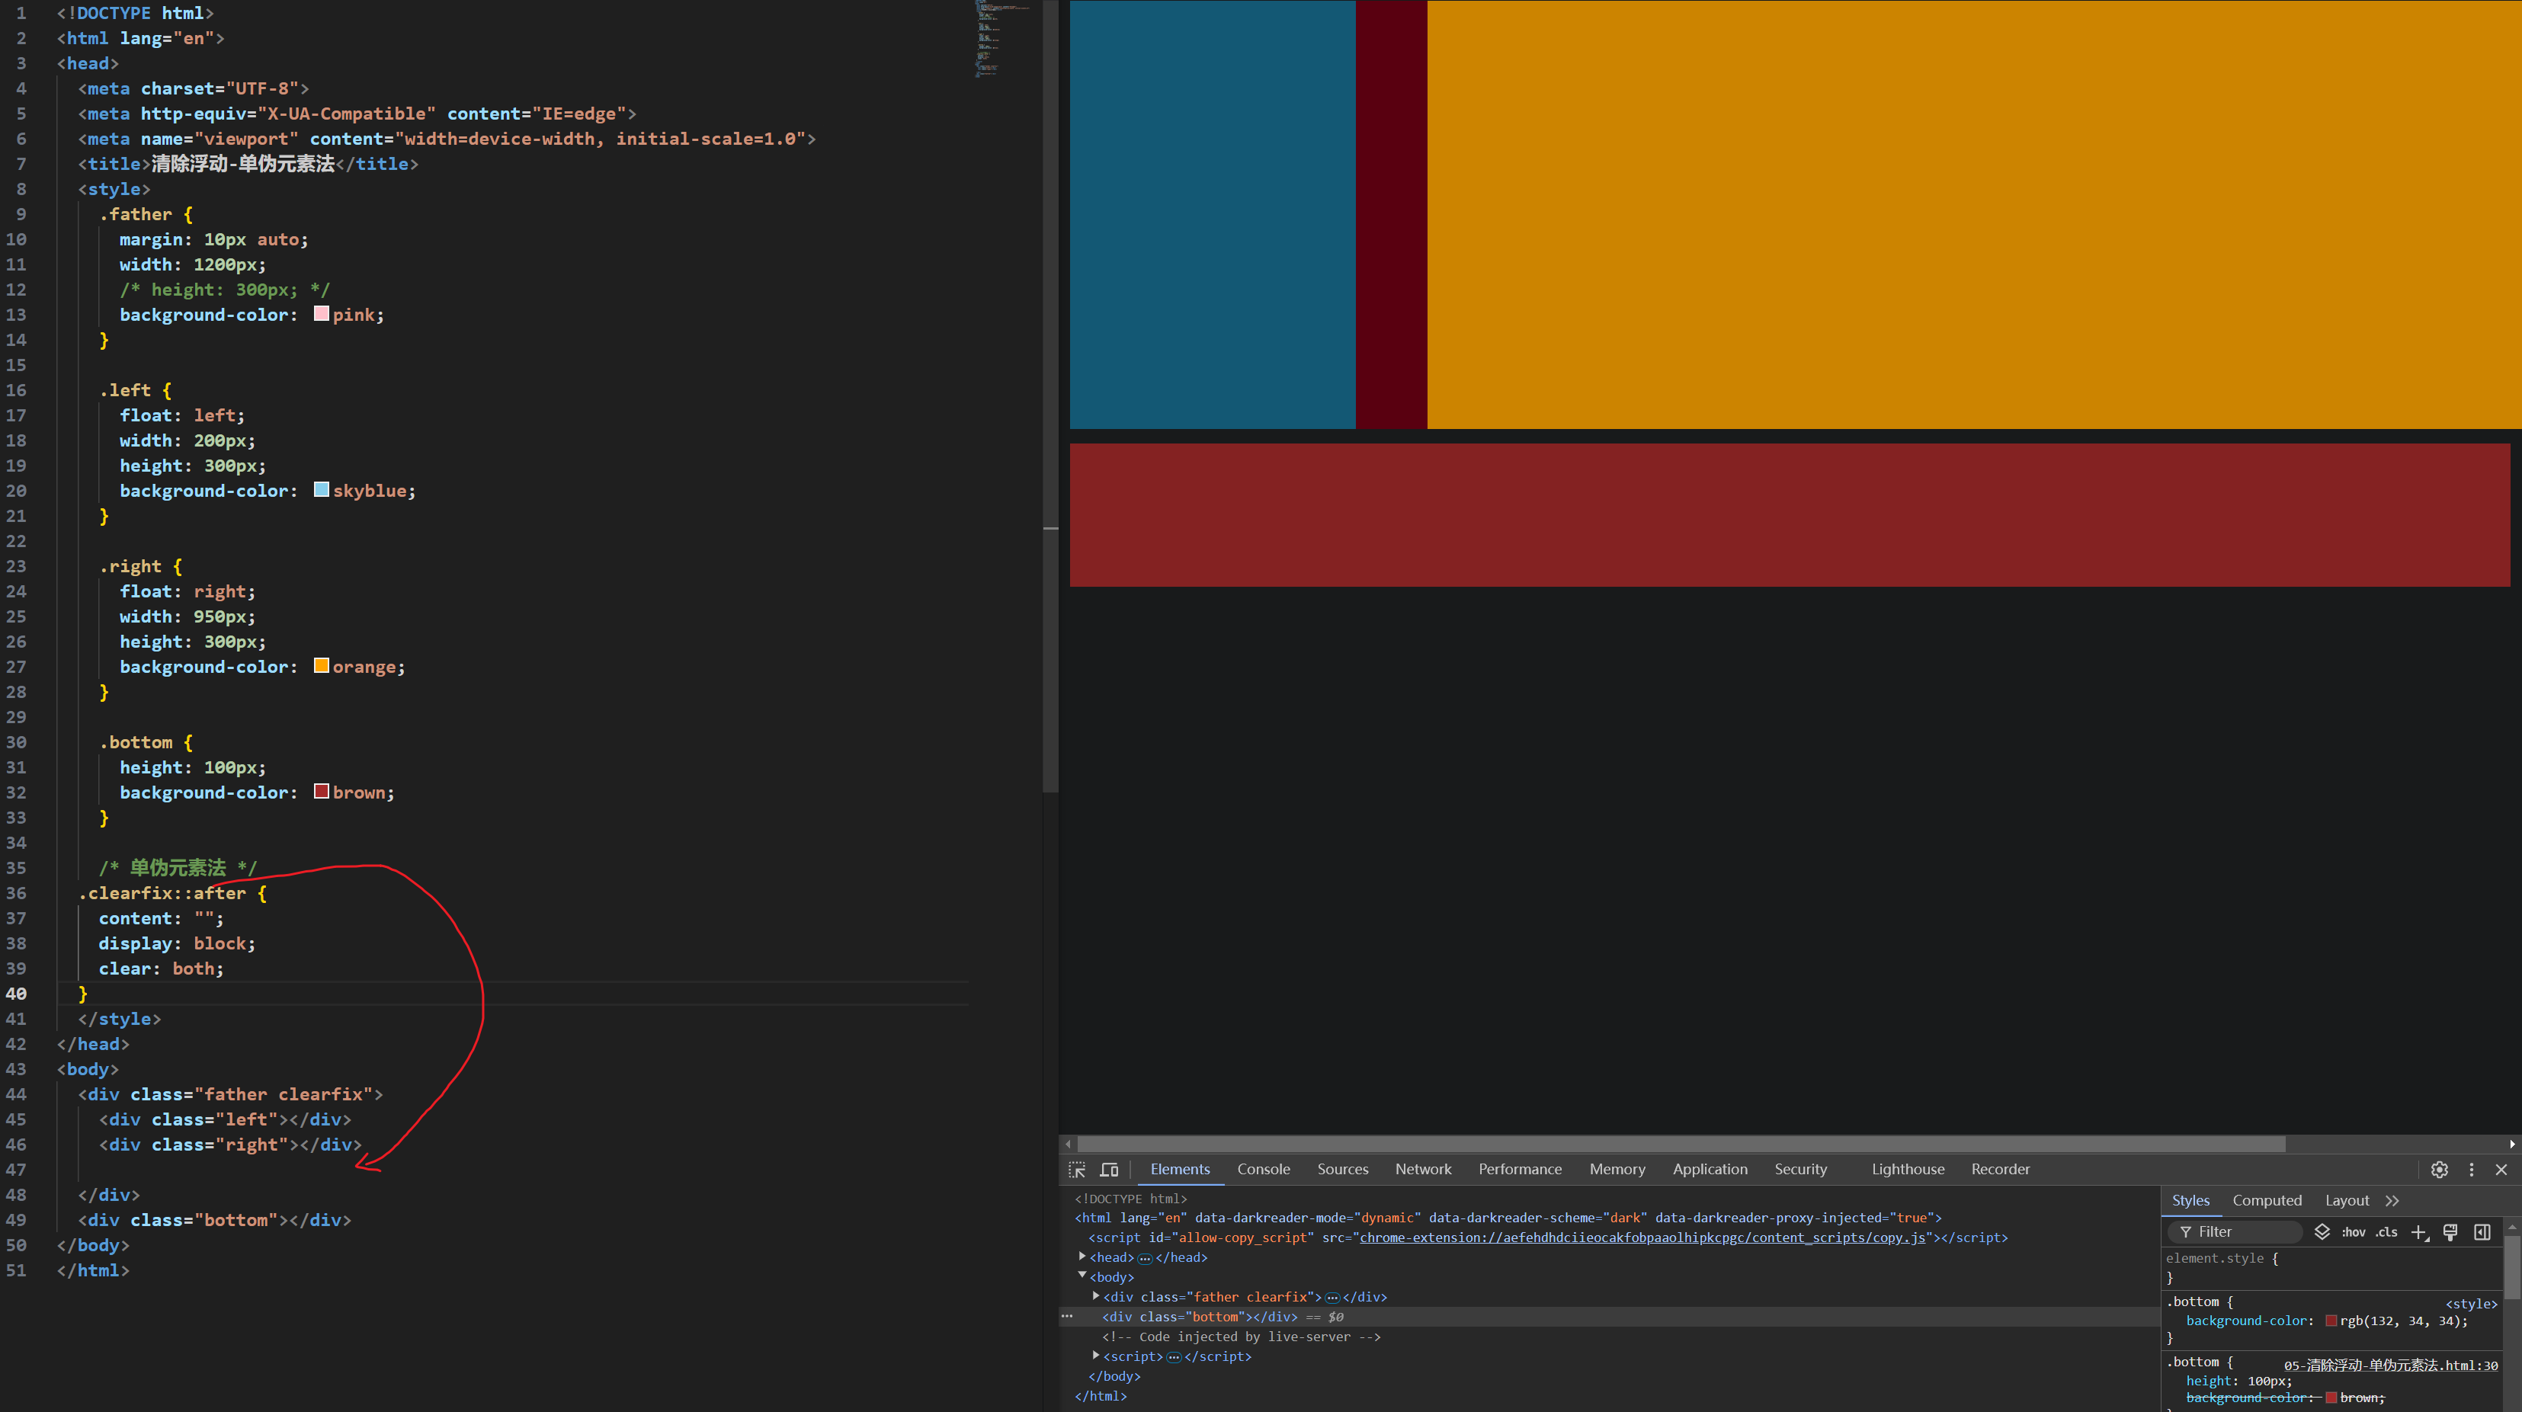
Task: Toggle the .cls element classes panel
Action: click(x=2386, y=1232)
